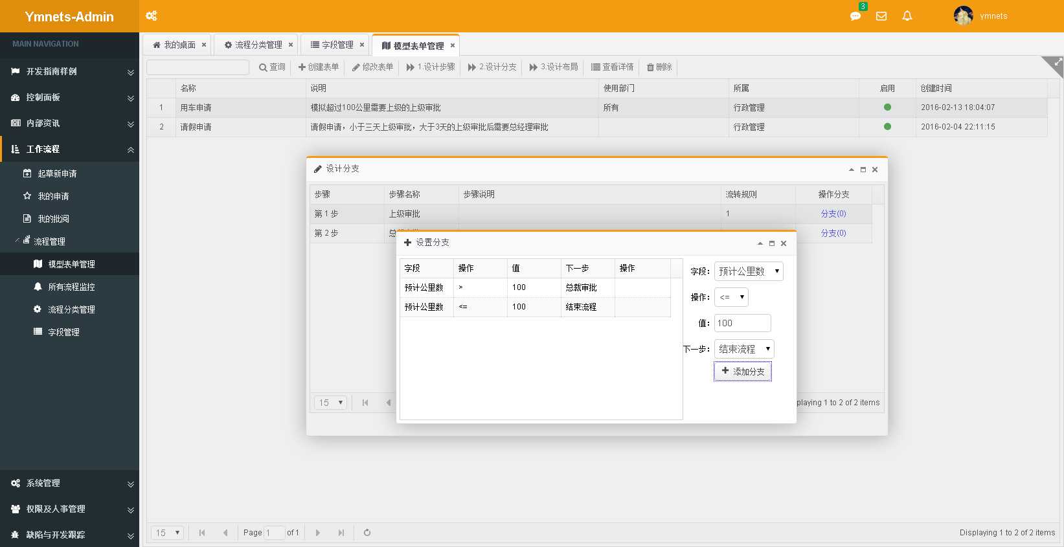The image size is (1064, 547).
Task: Click 修改表单 toolbar button
Action: point(372,67)
